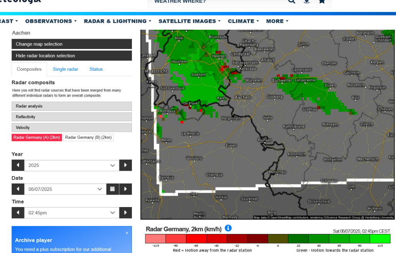
Task: Open the Radar & Lightning menu
Action: [x=118, y=21]
